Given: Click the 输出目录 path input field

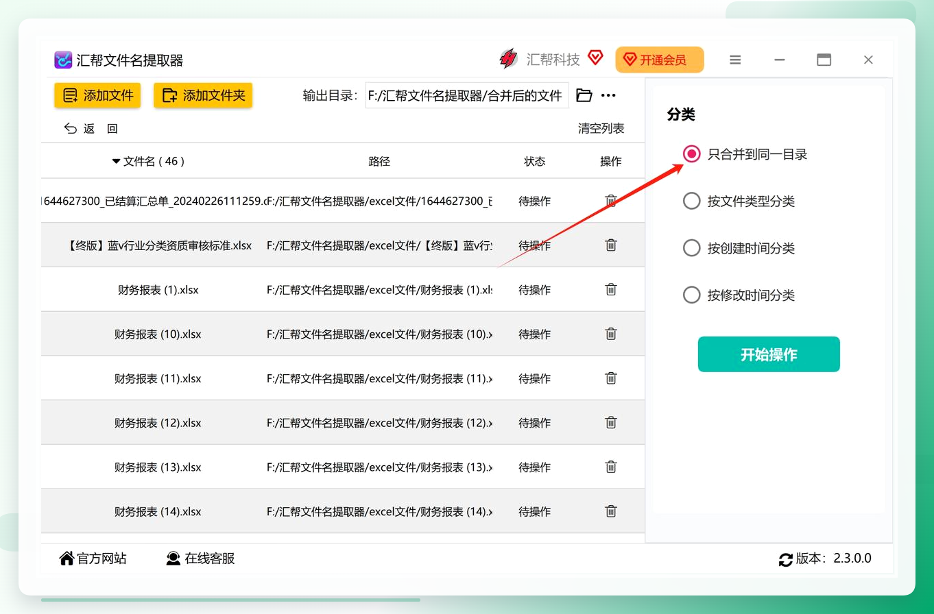Looking at the screenshot, I should tap(467, 95).
